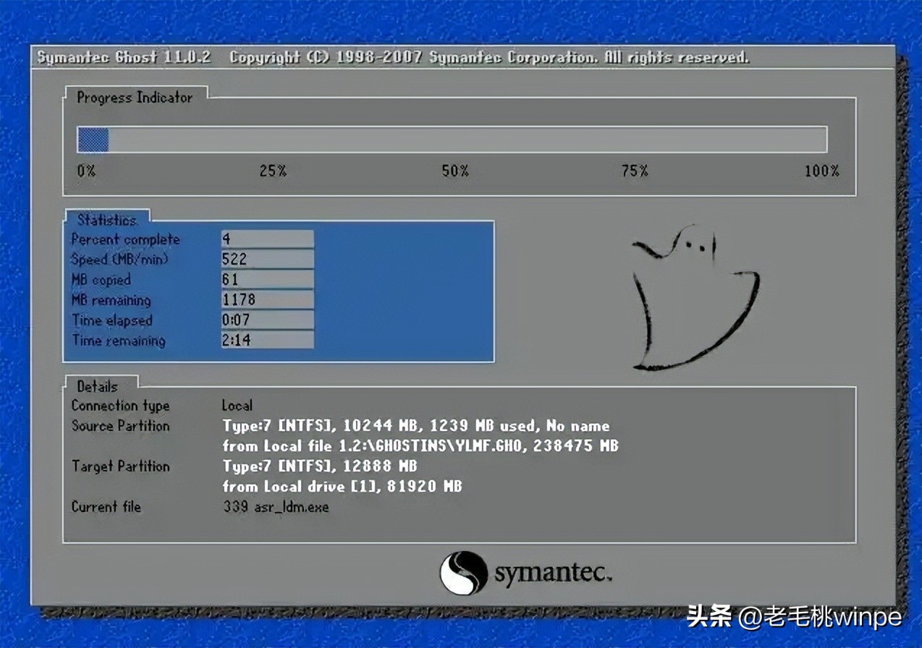Click the source line '10244 MB, 1239 MB used'
Image resolution: width=922 pixels, height=648 pixels.
[439, 426]
